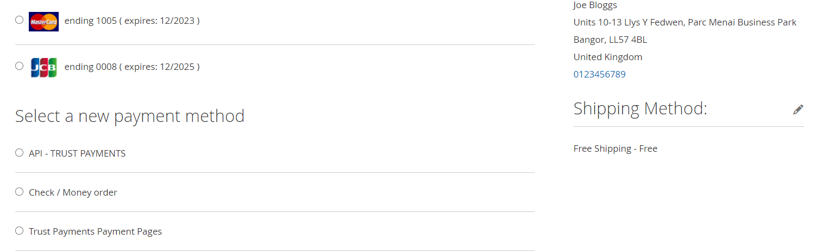Choose the API - TRUST PAYMENTS radio button
This screenshot has width=816, height=252.
[20, 153]
